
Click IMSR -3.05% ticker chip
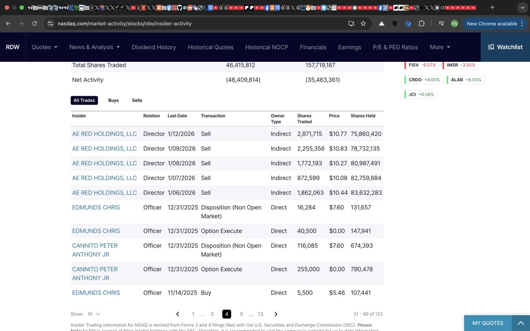460,65
